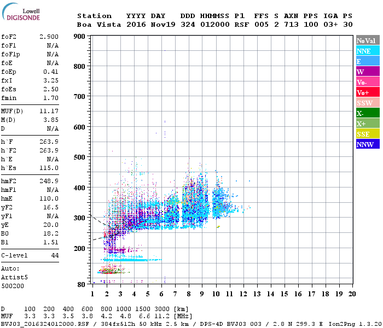The height and width of the screenshot is (328, 383).
Task: Click the 1 MHz frequency axis label
Action: 92,294
